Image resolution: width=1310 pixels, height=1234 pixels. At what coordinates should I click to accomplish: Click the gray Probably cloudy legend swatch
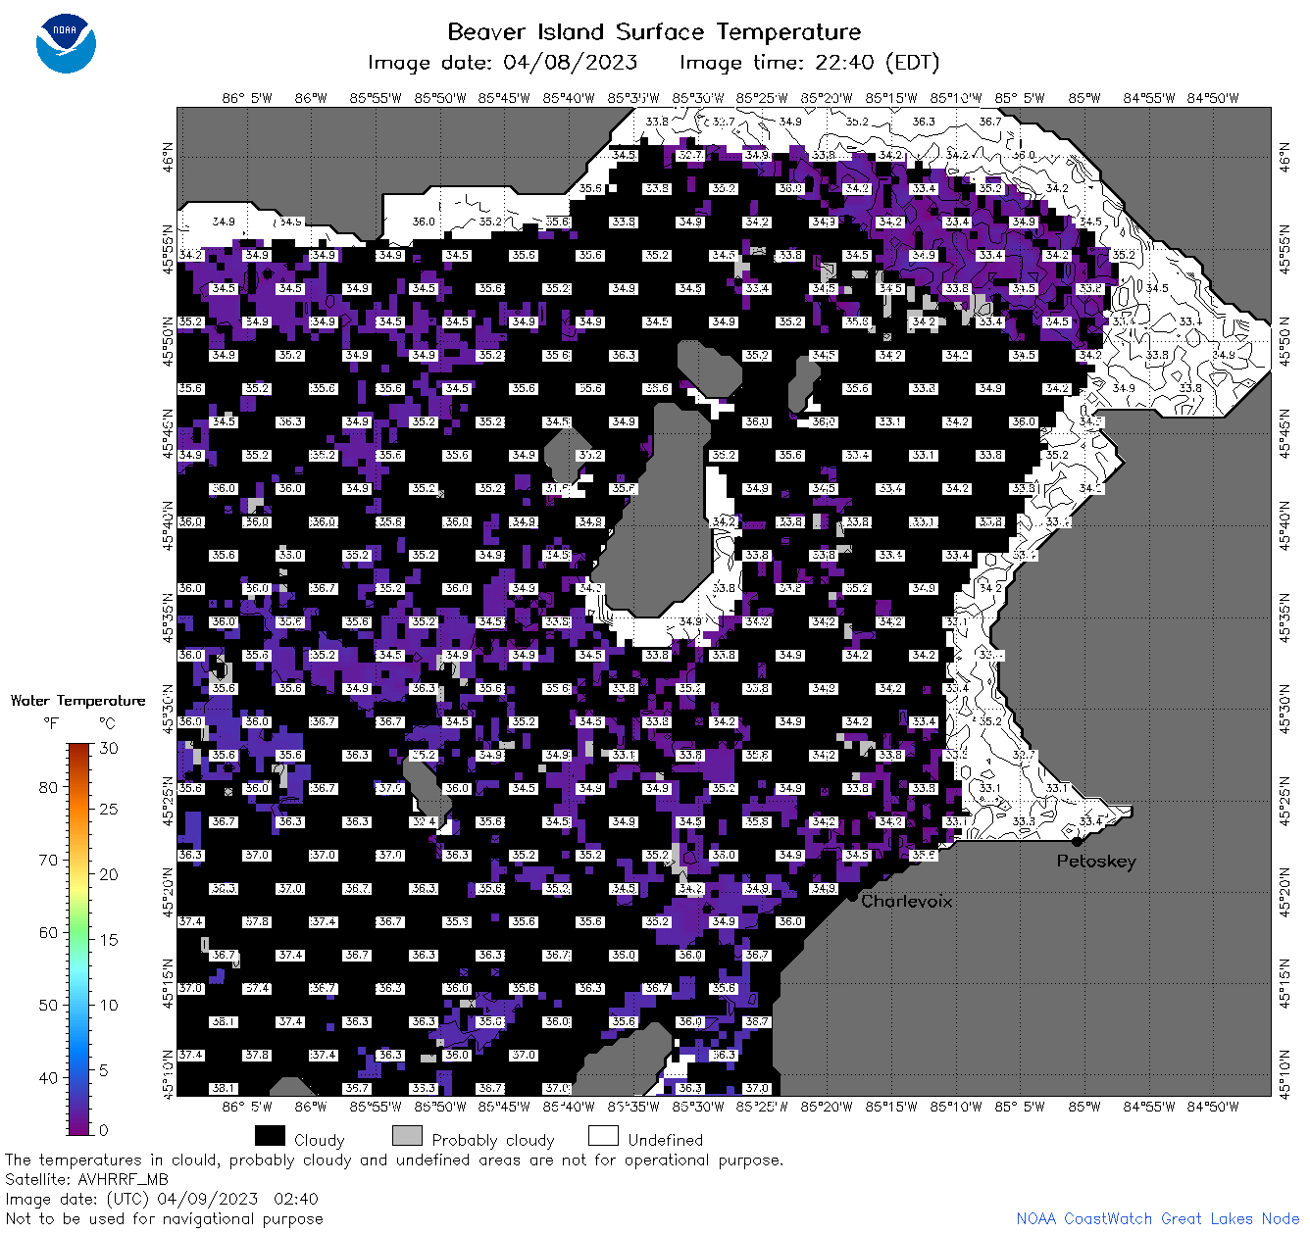click(x=407, y=1136)
